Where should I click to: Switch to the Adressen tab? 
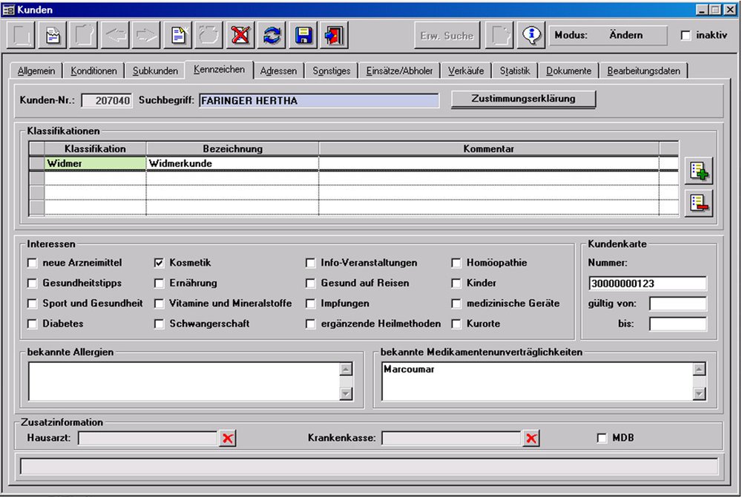278,71
